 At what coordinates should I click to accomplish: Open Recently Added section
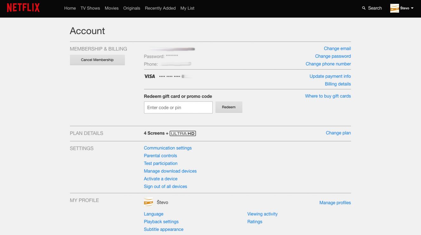(x=160, y=8)
